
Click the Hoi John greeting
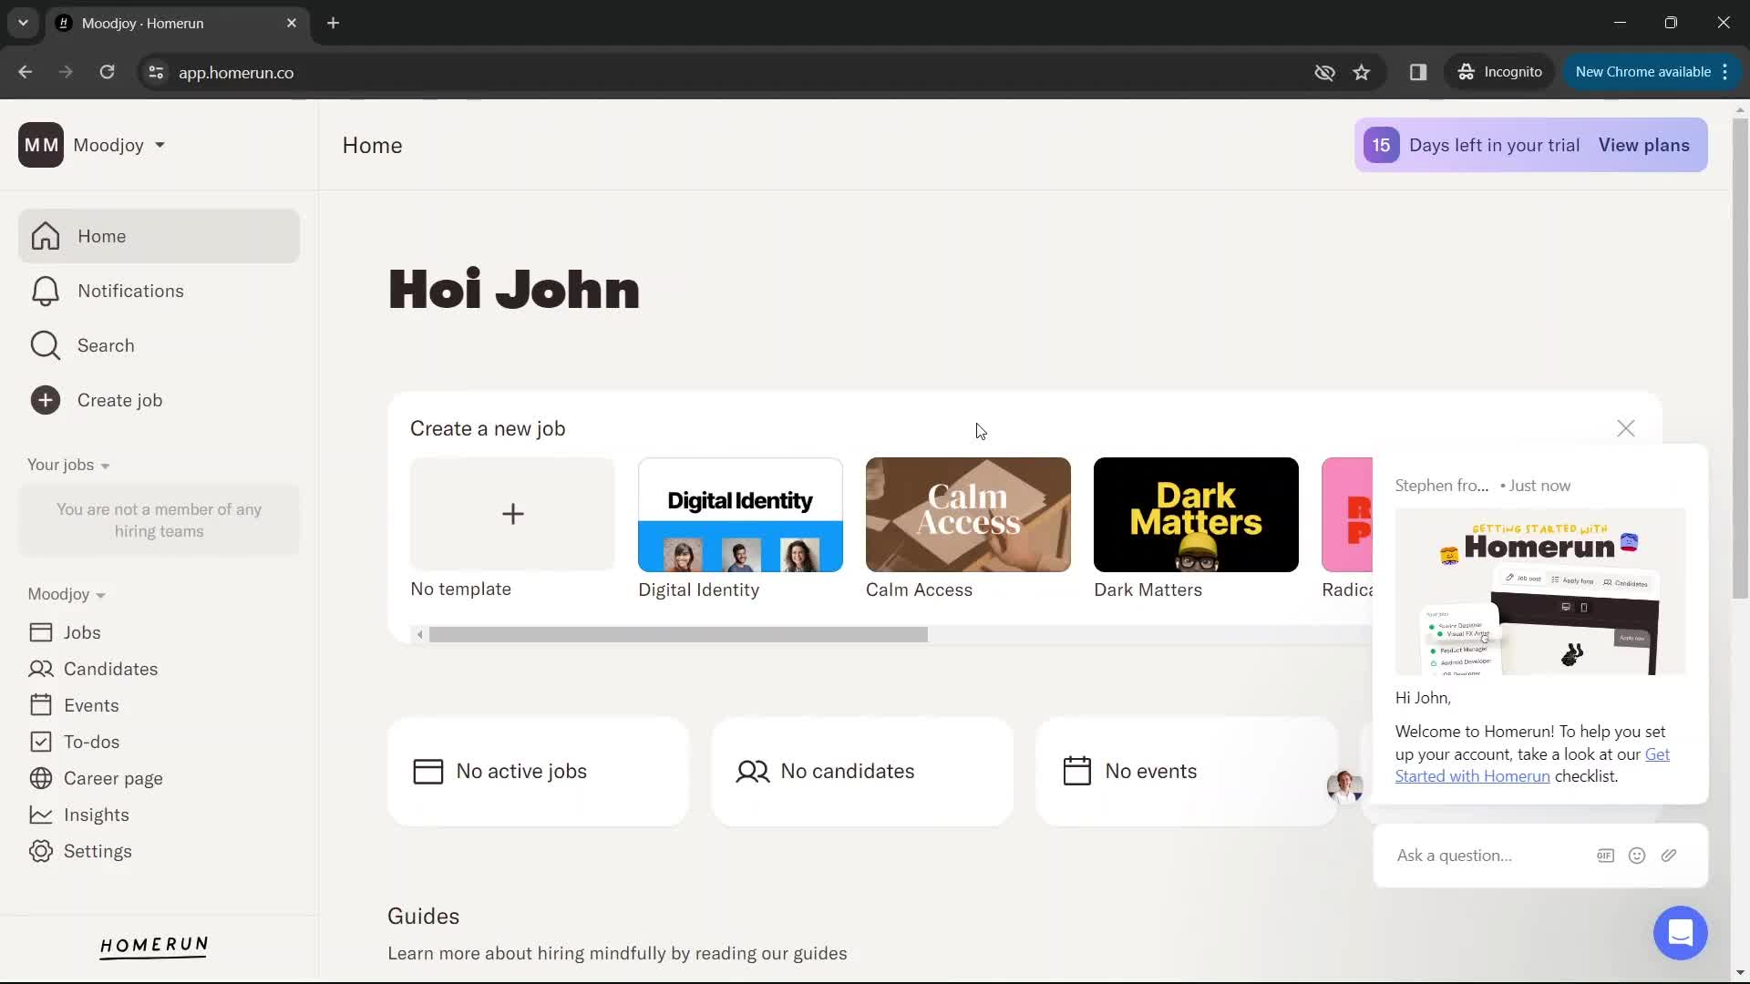(514, 290)
